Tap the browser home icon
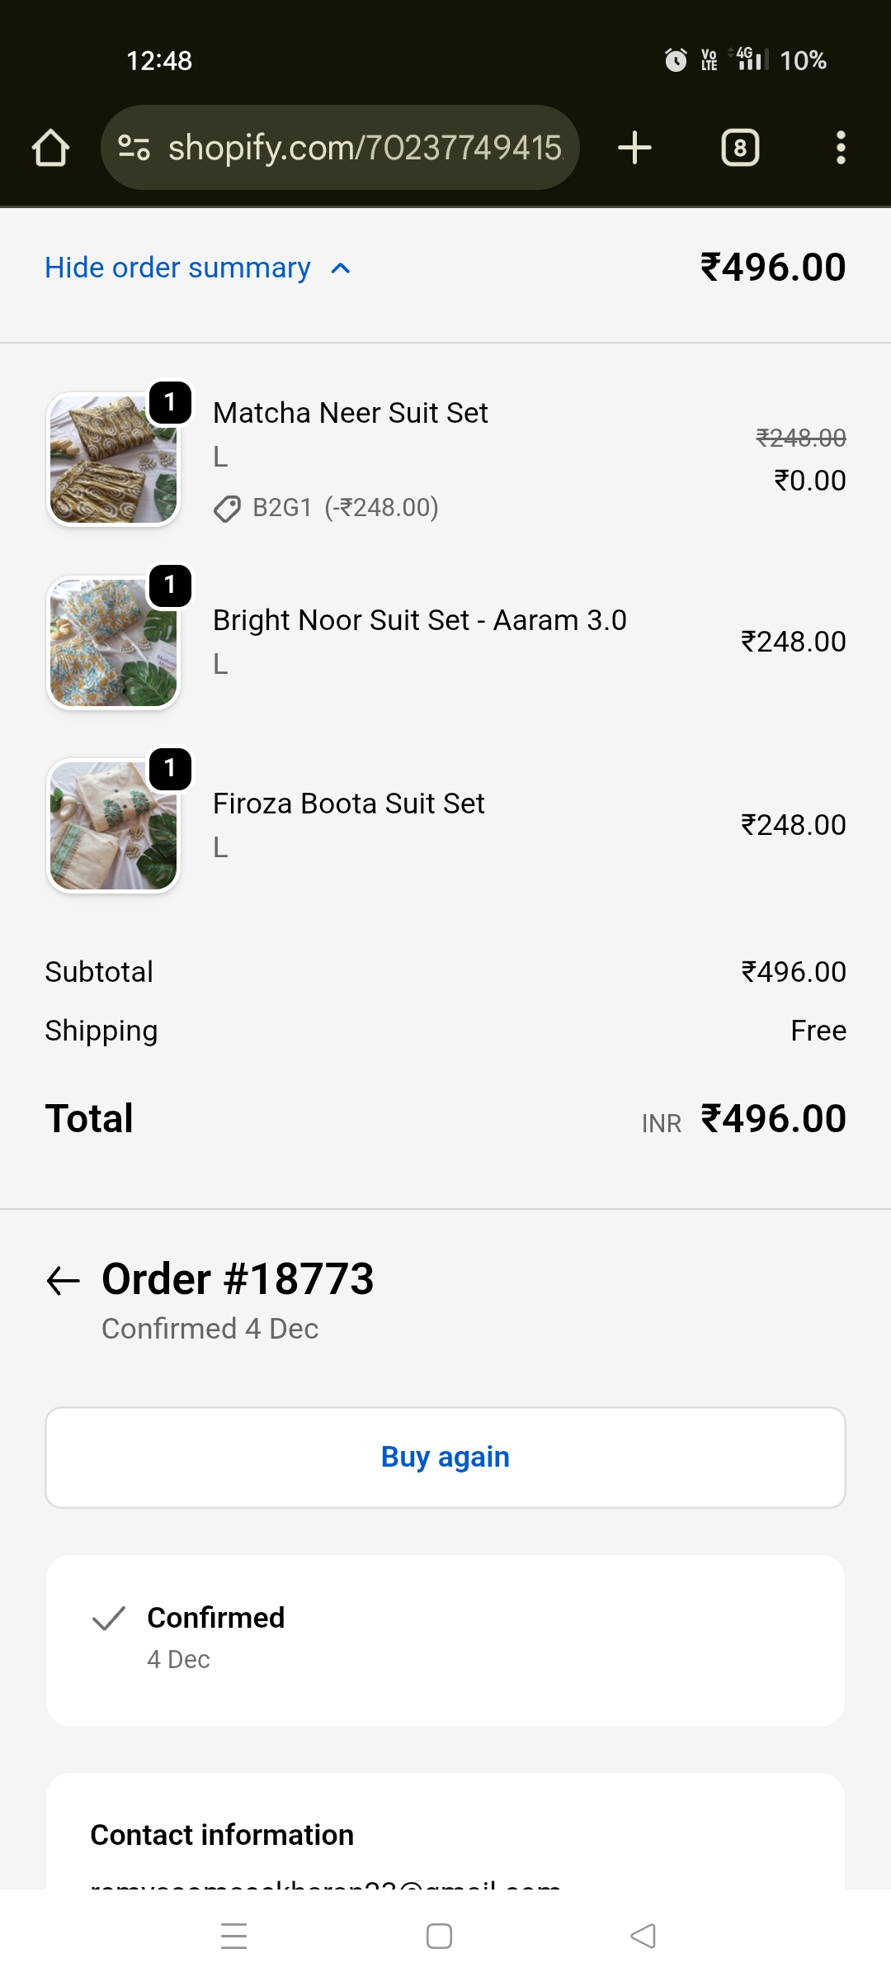Screen dimensions: 891x1982 point(50,148)
